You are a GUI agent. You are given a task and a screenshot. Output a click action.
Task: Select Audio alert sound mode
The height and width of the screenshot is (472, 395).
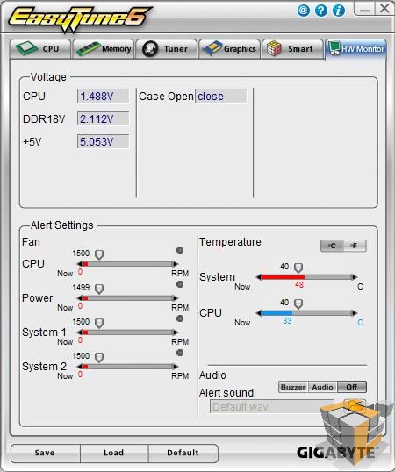[x=322, y=387]
